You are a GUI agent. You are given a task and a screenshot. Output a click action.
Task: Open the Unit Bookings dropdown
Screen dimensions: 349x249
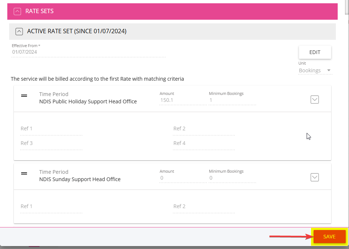(315, 70)
